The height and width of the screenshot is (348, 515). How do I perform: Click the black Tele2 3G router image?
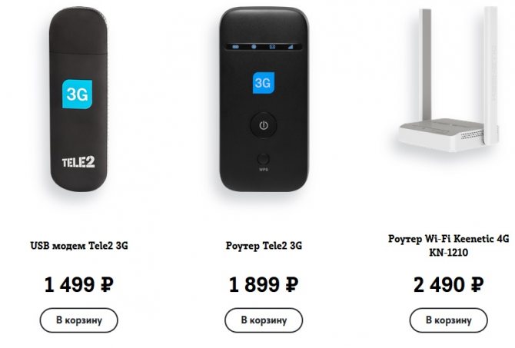(264, 99)
